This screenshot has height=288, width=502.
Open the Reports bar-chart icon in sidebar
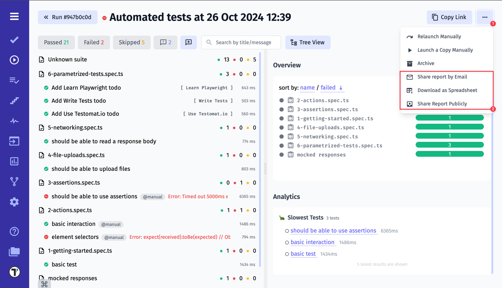click(14, 161)
